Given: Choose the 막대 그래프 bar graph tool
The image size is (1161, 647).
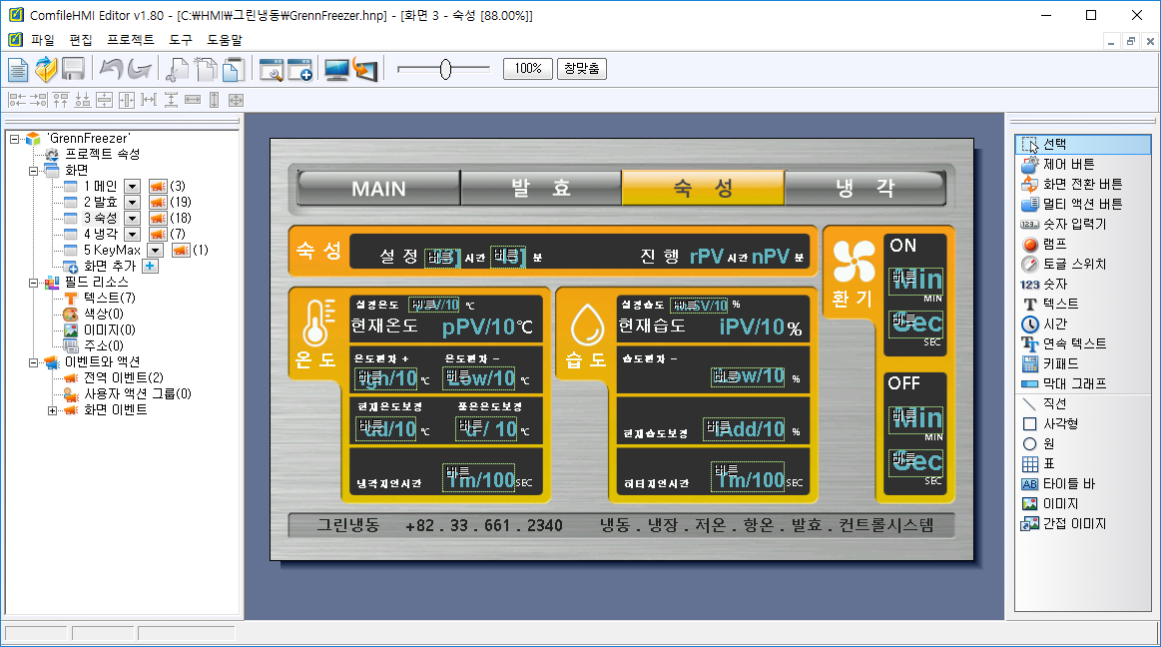Looking at the screenshot, I should click(x=1074, y=383).
